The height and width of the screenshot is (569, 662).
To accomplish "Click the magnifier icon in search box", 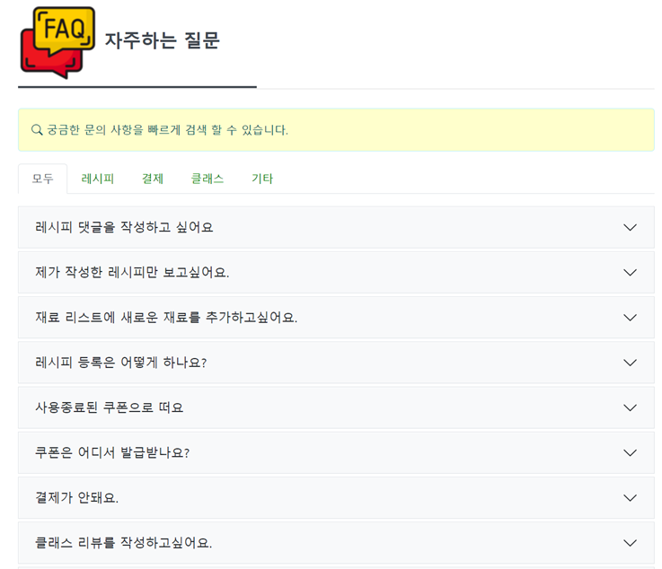I will pos(37,130).
